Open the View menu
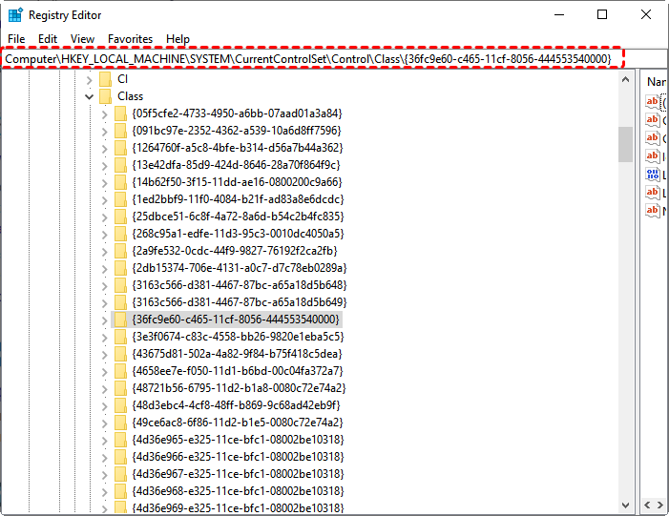Viewport: 669px width, 516px height. click(82, 39)
